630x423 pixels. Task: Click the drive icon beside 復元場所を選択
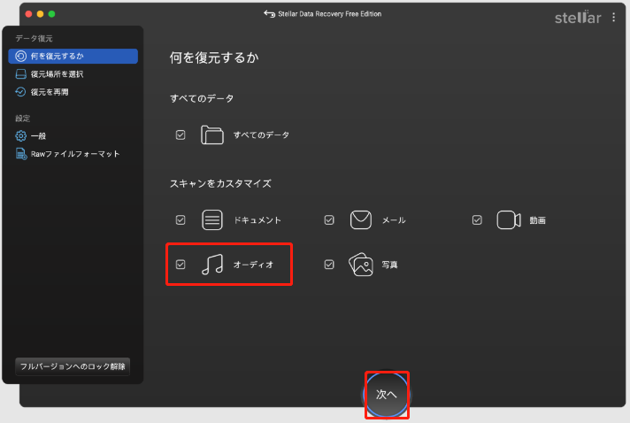pyautogui.click(x=21, y=74)
